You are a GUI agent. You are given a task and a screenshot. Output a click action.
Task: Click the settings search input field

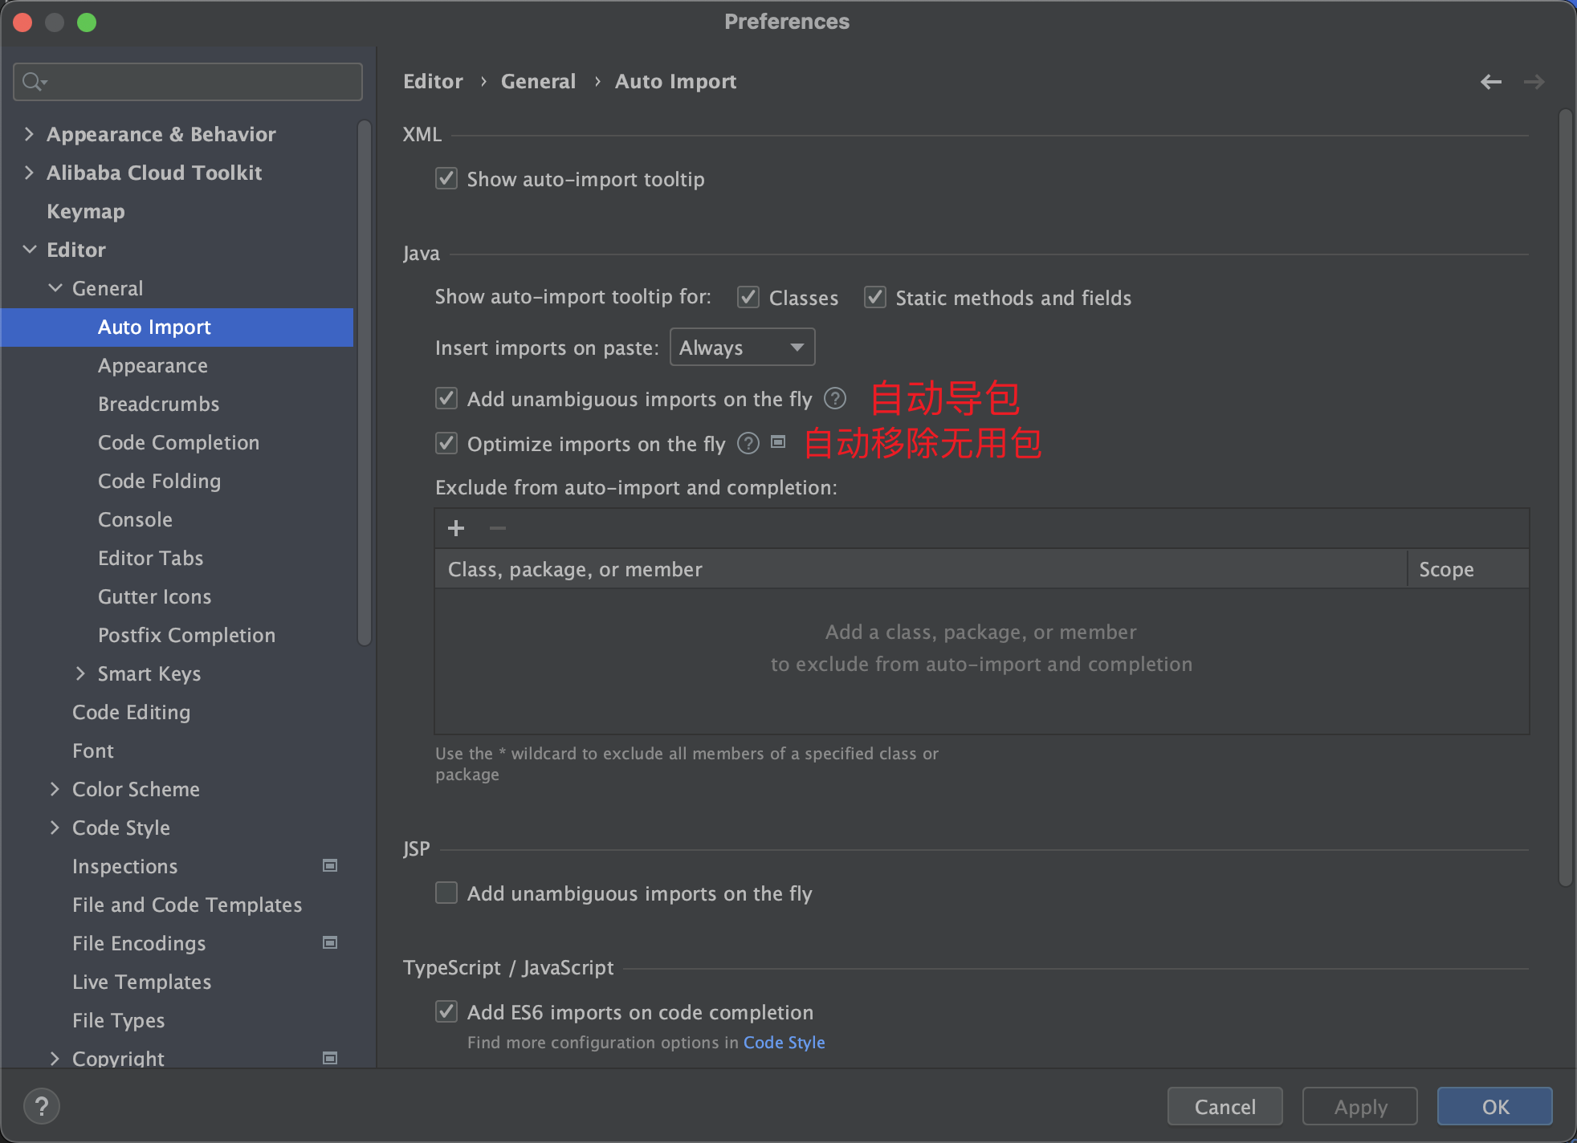point(201,82)
